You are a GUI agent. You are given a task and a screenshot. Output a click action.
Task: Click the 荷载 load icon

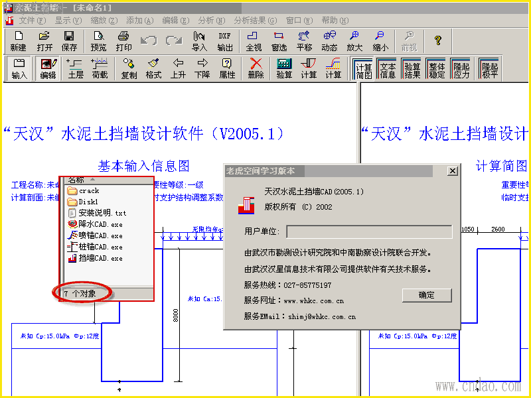(x=100, y=68)
